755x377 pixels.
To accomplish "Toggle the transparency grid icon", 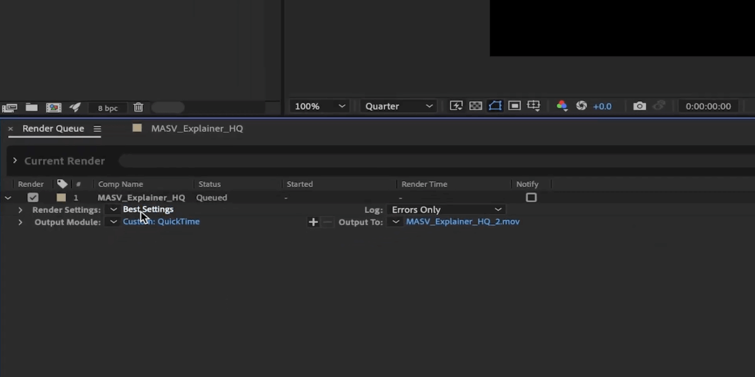I will (x=476, y=106).
